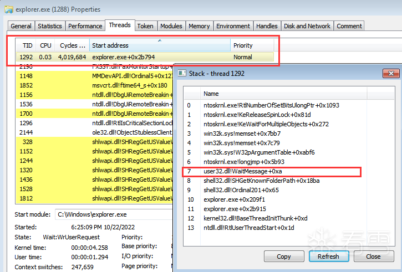Open the Disk and Network tab
Image resolution: width=402 pixels, height=272 pixels.
coord(307,26)
